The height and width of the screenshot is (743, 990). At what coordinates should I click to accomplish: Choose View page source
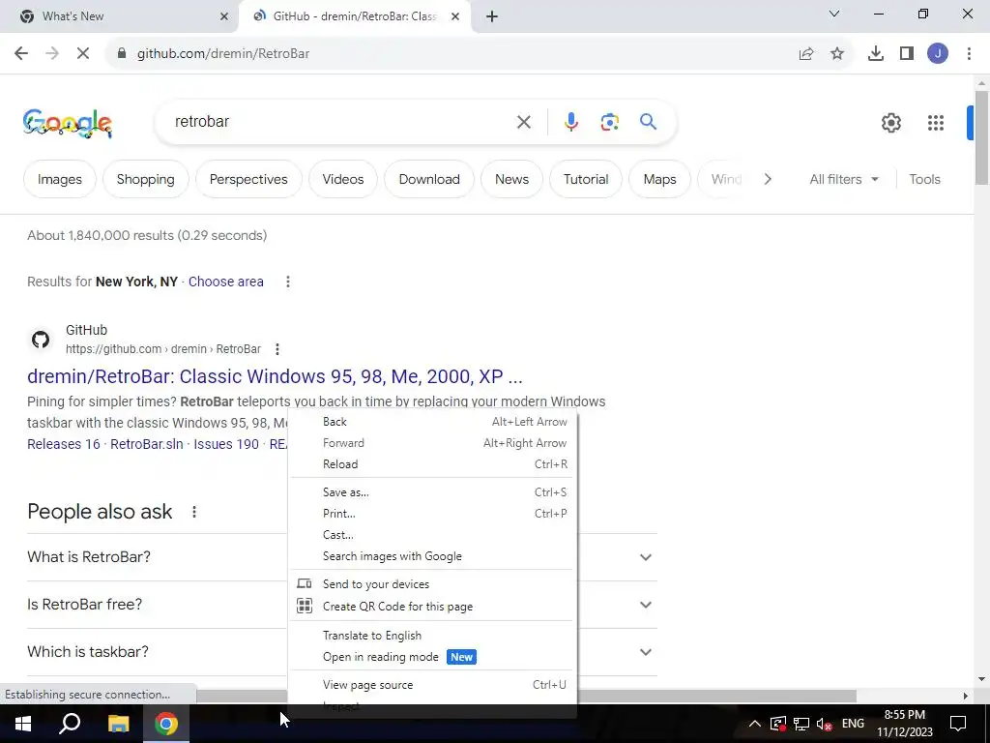(x=432, y=685)
